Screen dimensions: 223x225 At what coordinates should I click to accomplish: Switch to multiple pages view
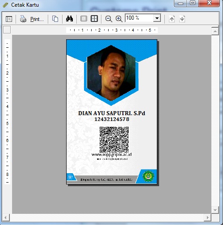94,19
